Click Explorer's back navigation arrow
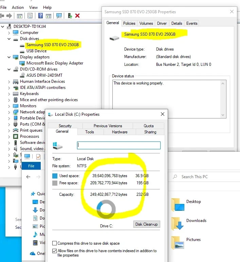The image size is (240, 262). tap(28, 177)
